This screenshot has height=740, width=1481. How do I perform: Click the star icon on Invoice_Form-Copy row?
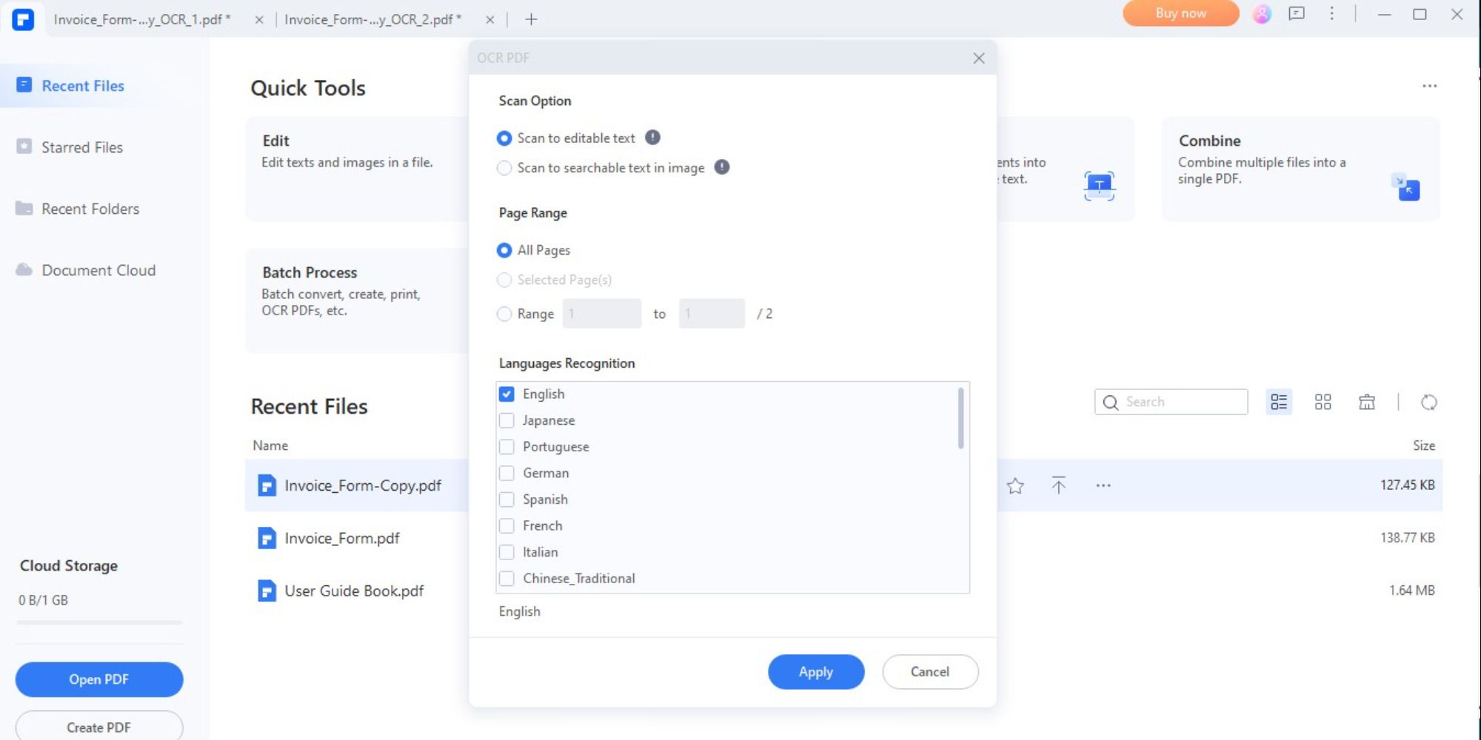coord(1015,486)
